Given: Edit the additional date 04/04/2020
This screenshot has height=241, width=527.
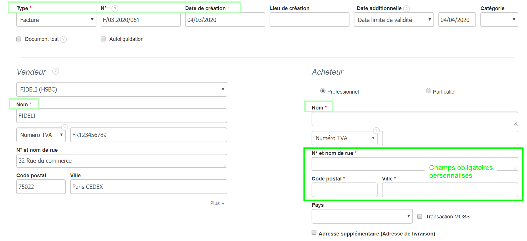Looking at the screenshot, I should 457,20.
